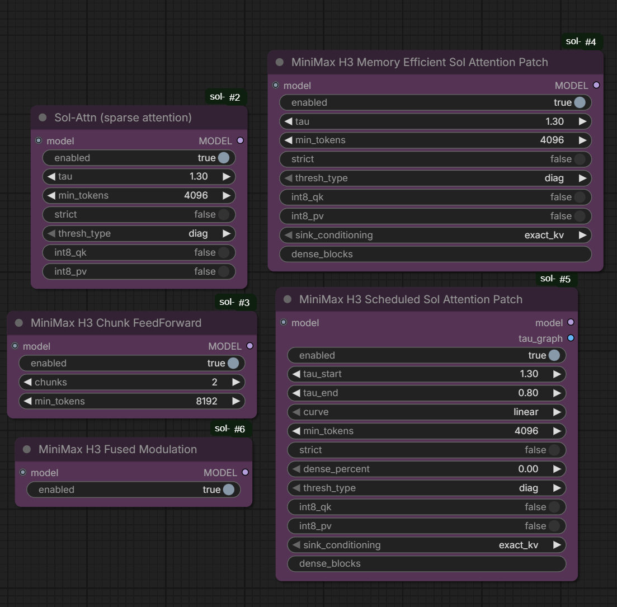The width and height of the screenshot is (617, 607).
Task: Decrease tau on Sol-Attn node with left arrow
Action: (51, 177)
